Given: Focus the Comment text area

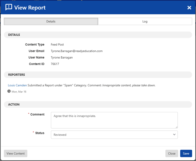Looking at the screenshot, I should tap(114, 120).
